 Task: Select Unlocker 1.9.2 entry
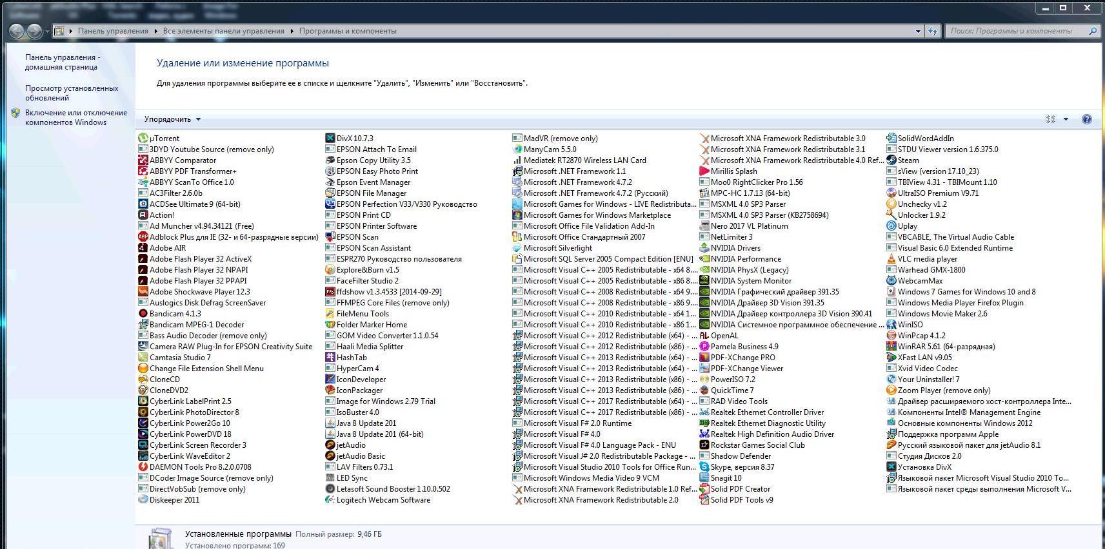[917, 215]
